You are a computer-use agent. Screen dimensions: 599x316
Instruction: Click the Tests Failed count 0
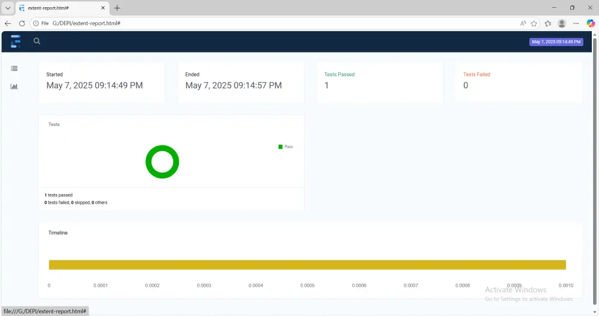465,85
